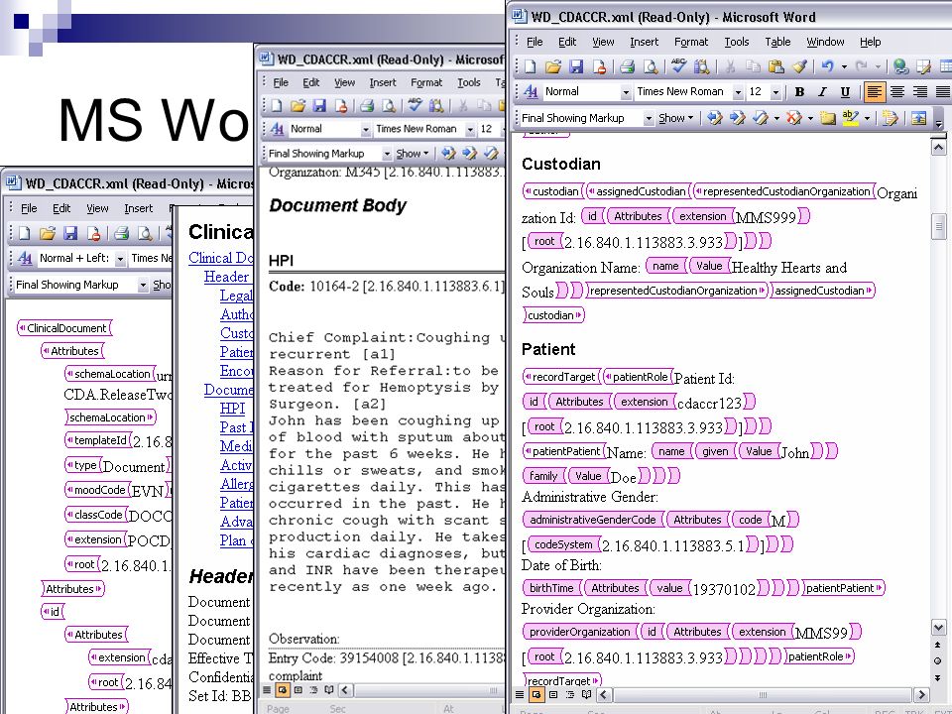Click the Plan link in the table of contents

pos(234,539)
